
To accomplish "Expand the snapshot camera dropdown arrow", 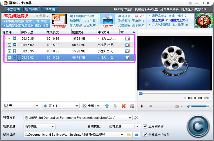I will (x=182, y=106).
